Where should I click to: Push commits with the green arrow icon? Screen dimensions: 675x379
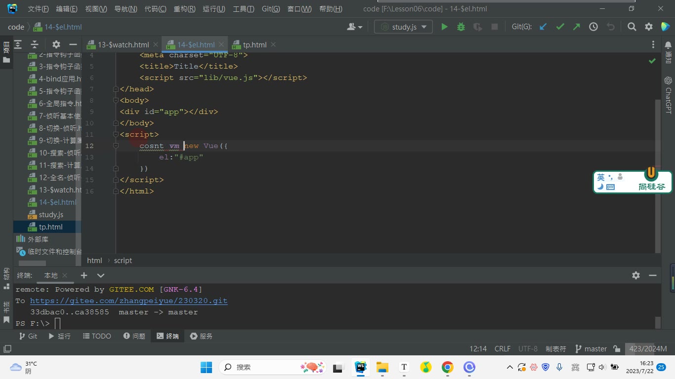click(577, 27)
